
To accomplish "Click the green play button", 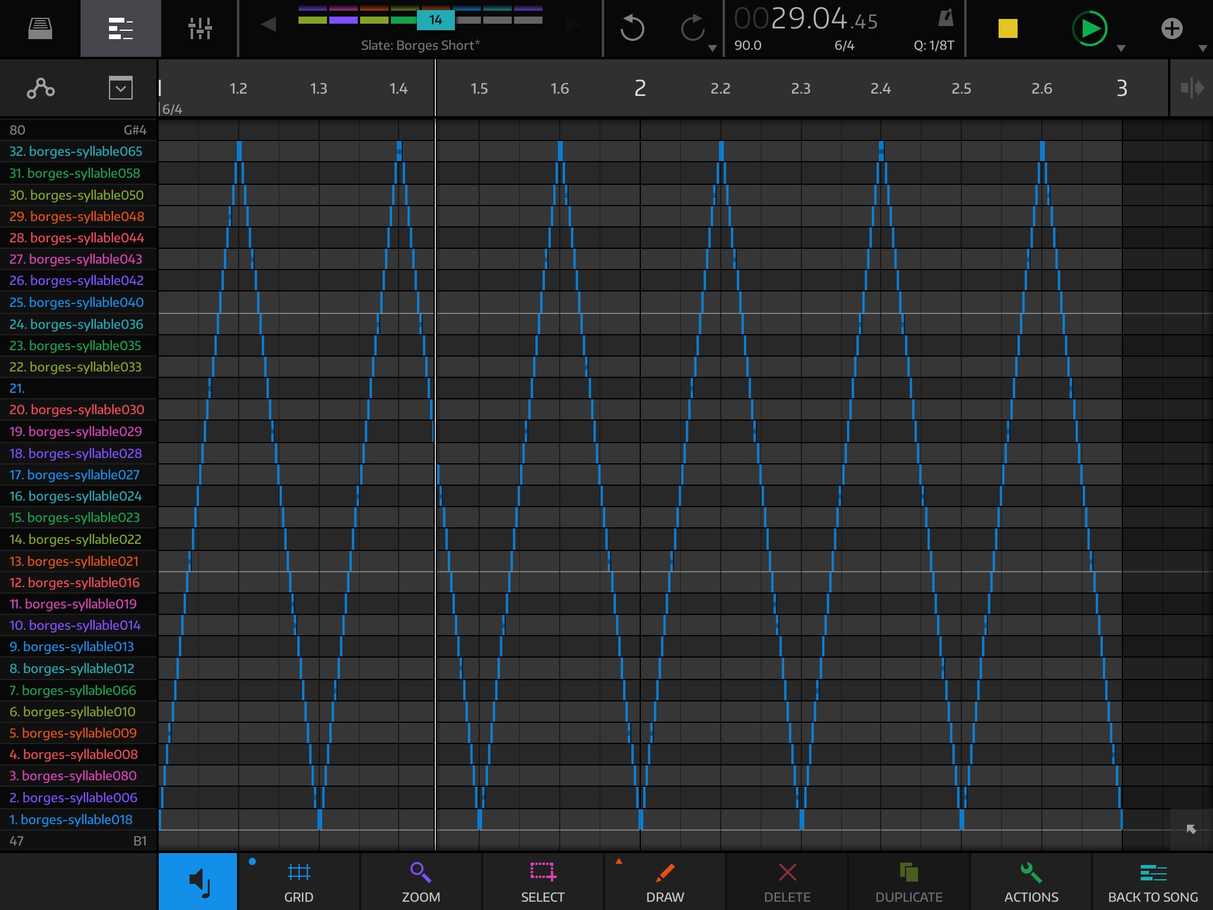I will pyautogui.click(x=1090, y=28).
